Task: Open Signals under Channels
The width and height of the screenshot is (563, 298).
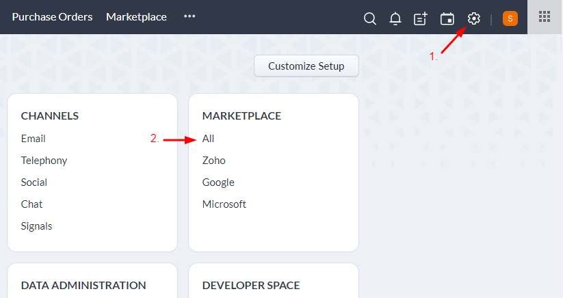Action: pos(36,226)
